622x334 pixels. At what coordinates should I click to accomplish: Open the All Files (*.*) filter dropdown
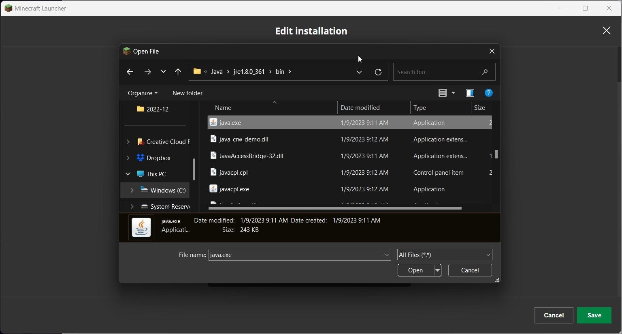[445, 255]
